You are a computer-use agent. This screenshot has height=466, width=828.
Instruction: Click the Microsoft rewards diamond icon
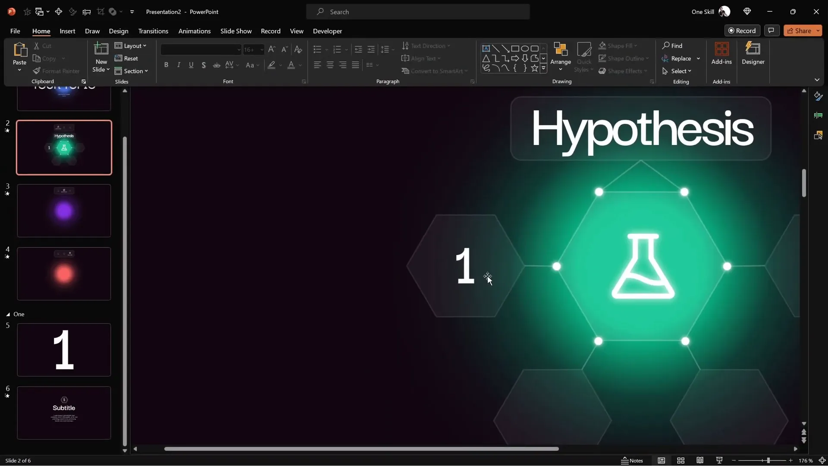click(747, 12)
